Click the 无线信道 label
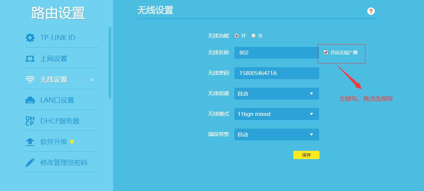This screenshot has width=424, height=191. click(218, 94)
